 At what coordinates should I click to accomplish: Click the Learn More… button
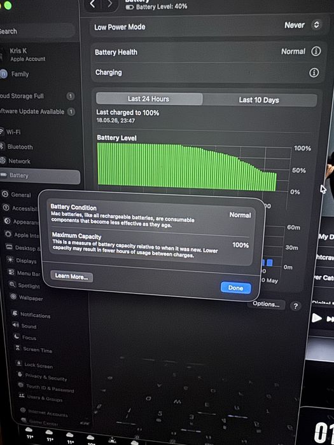coord(71,277)
